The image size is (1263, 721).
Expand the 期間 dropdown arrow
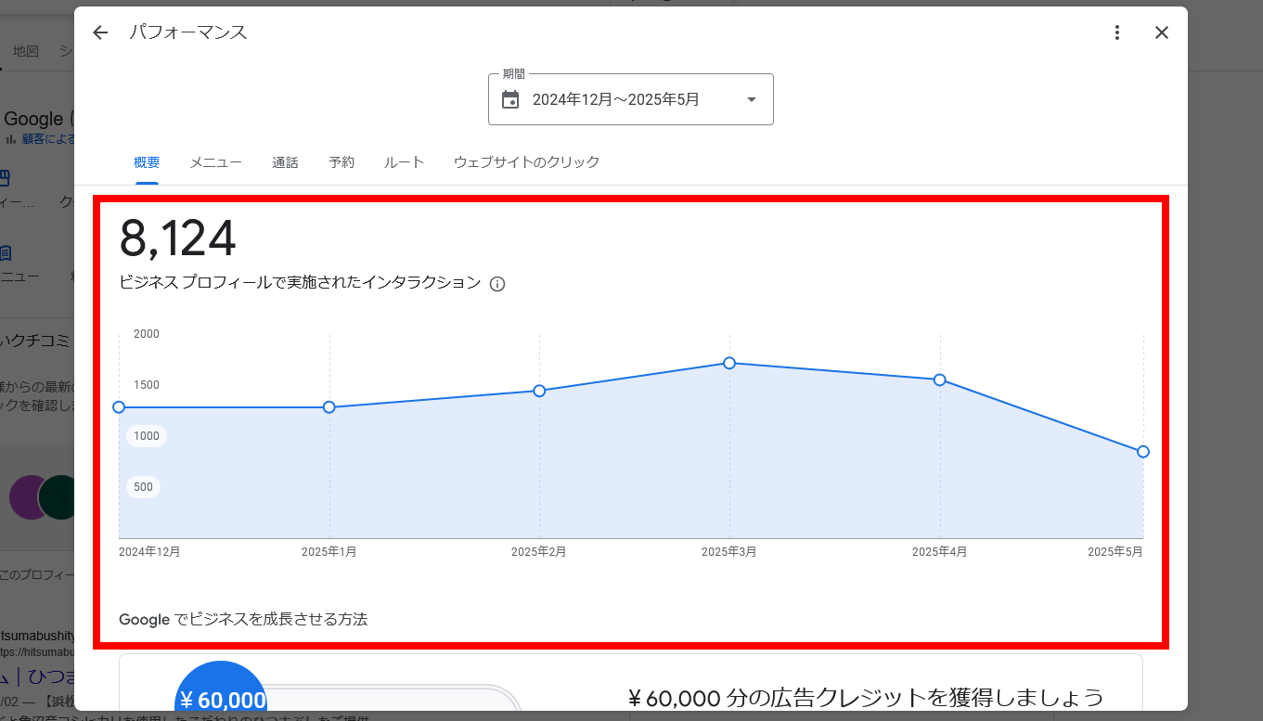point(751,99)
